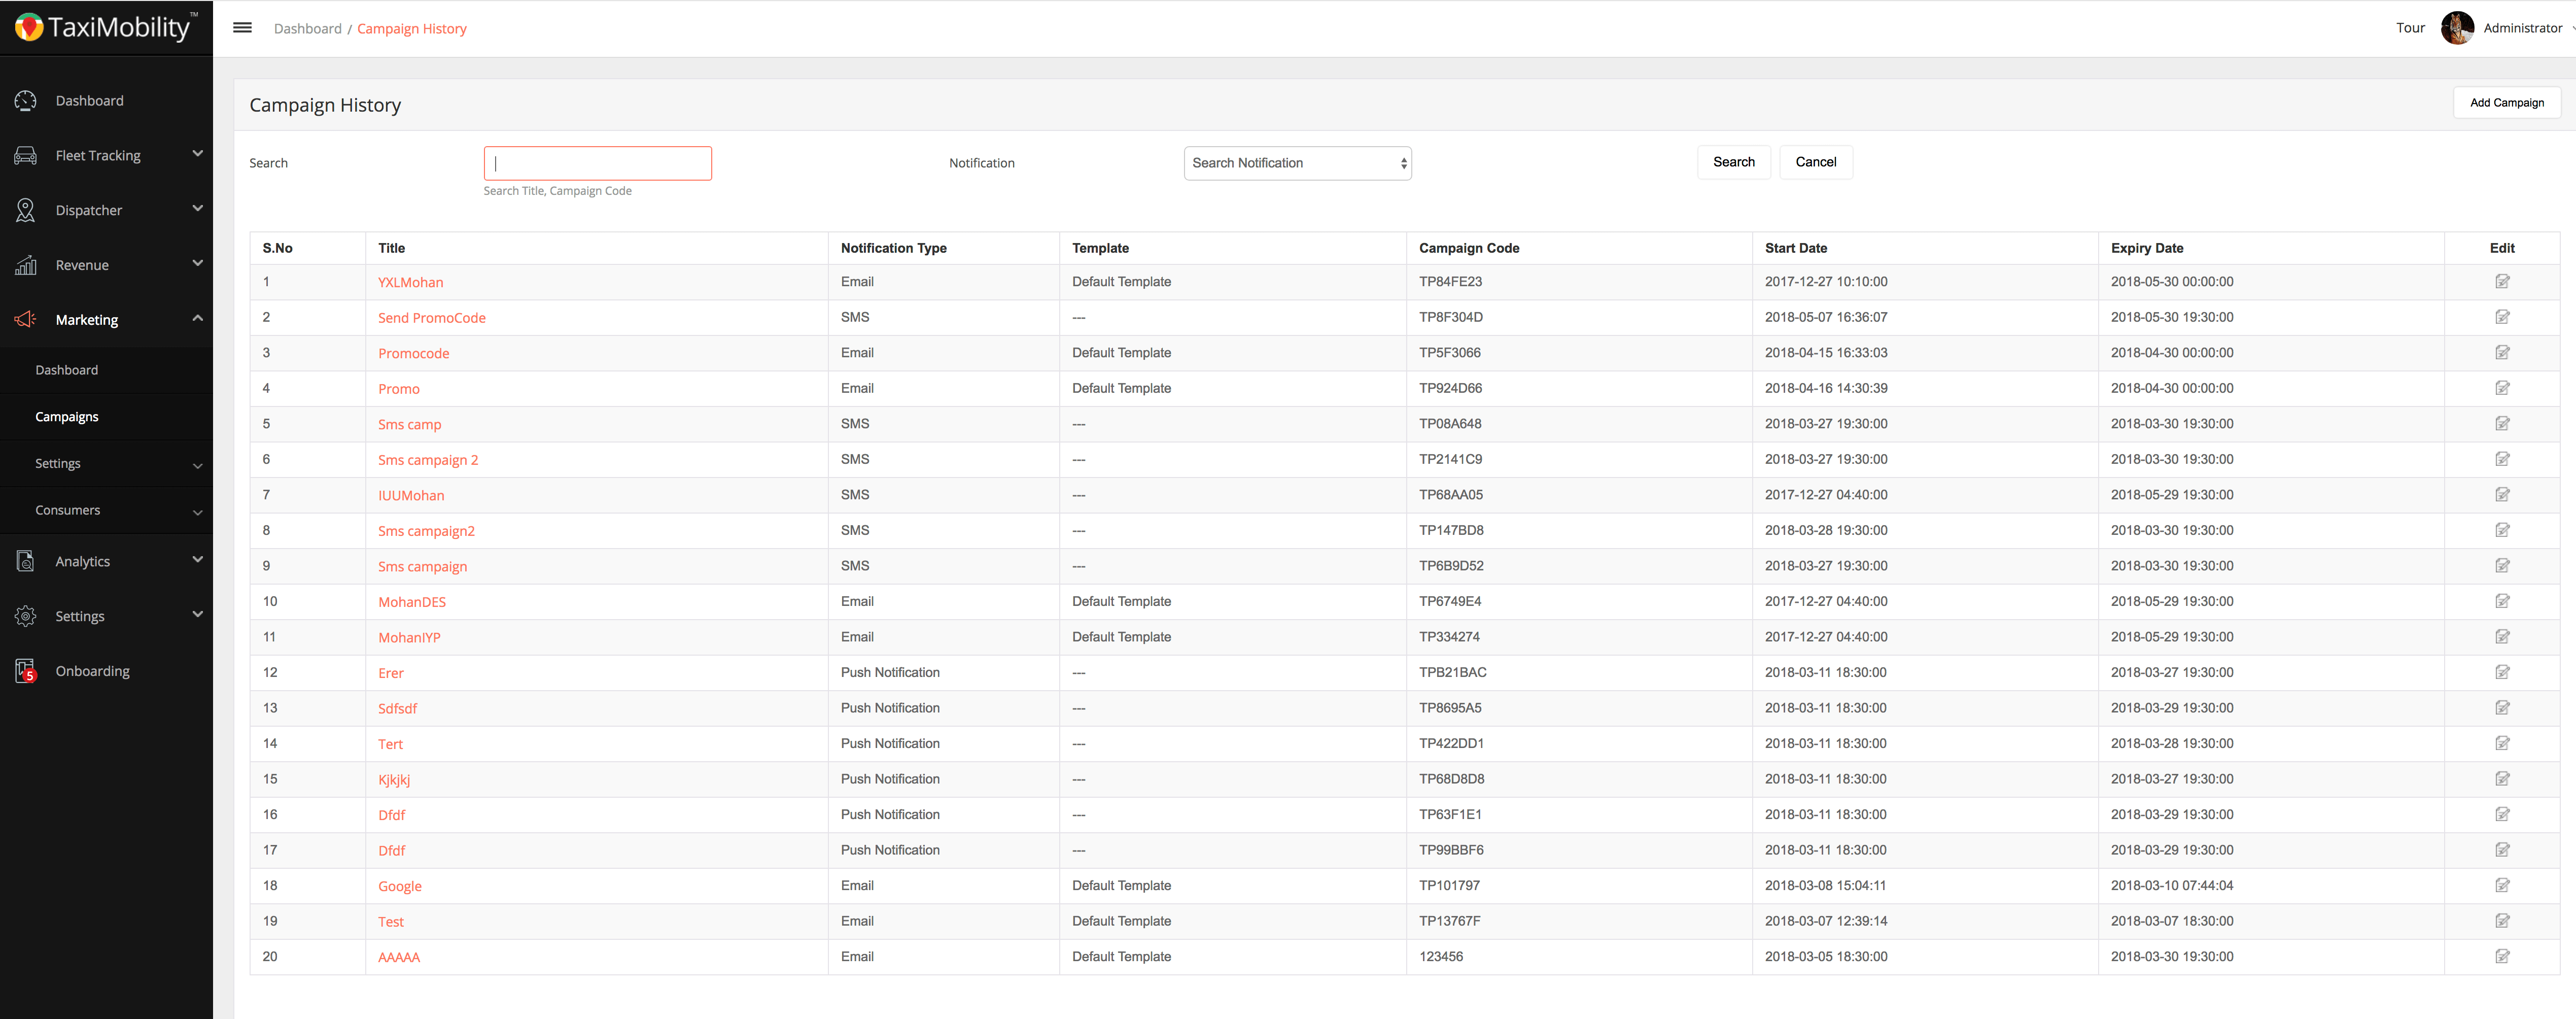The height and width of the screenshot is (1019, 2576).
Task: Click edit icon for Sms camp row
Action: point(2502,424)
